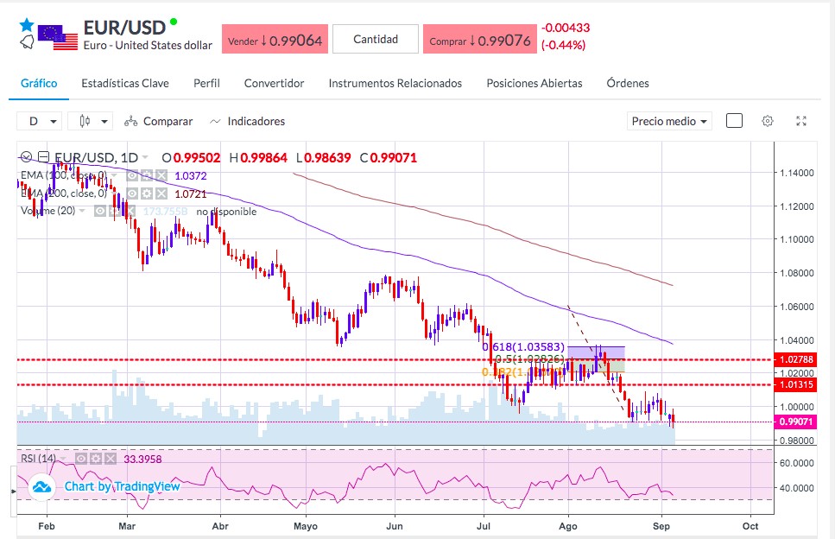Hide the EMA 100 line with its eye icon

[x=132, y=175]
